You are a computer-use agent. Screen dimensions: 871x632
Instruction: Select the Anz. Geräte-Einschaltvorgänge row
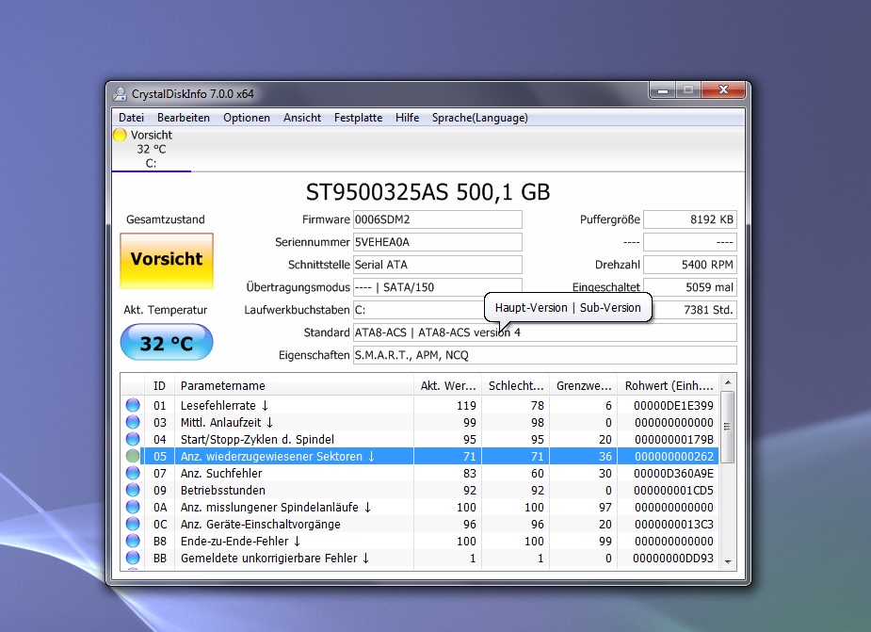coord(420,525)
